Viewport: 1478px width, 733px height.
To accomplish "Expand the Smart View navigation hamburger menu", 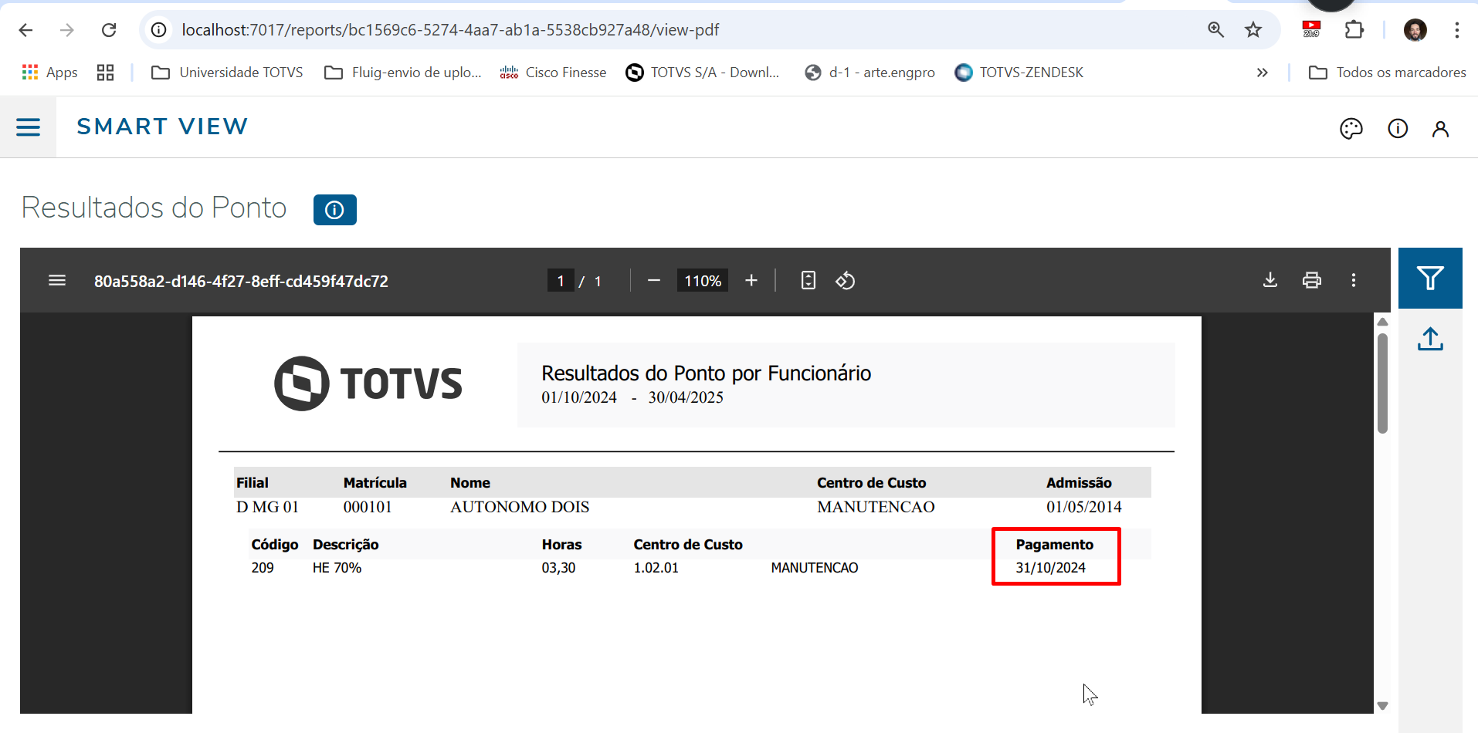I will pos(29,127).
